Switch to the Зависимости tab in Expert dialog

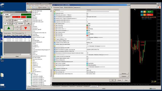coord(77,7)
